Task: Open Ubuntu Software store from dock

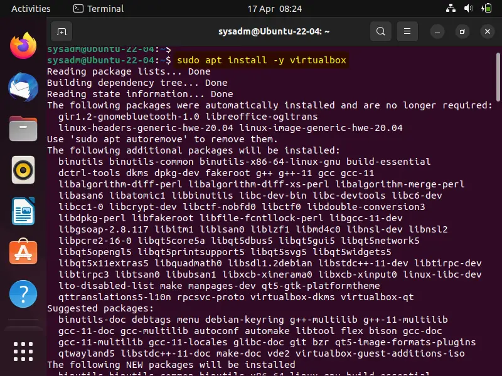Action: click(x=23, y=252)
